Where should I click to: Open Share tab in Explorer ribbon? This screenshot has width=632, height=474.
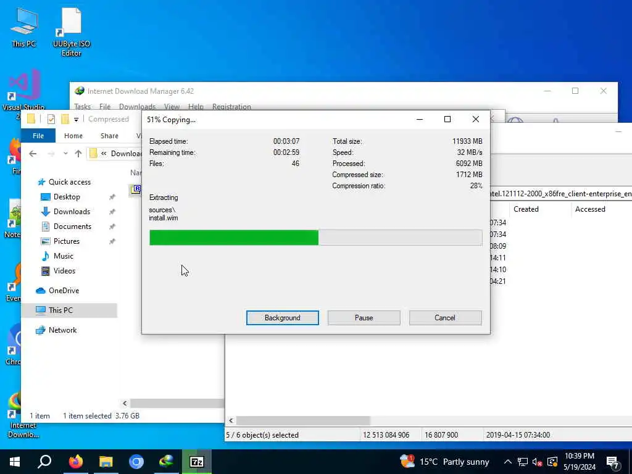(x=110, y=136)
